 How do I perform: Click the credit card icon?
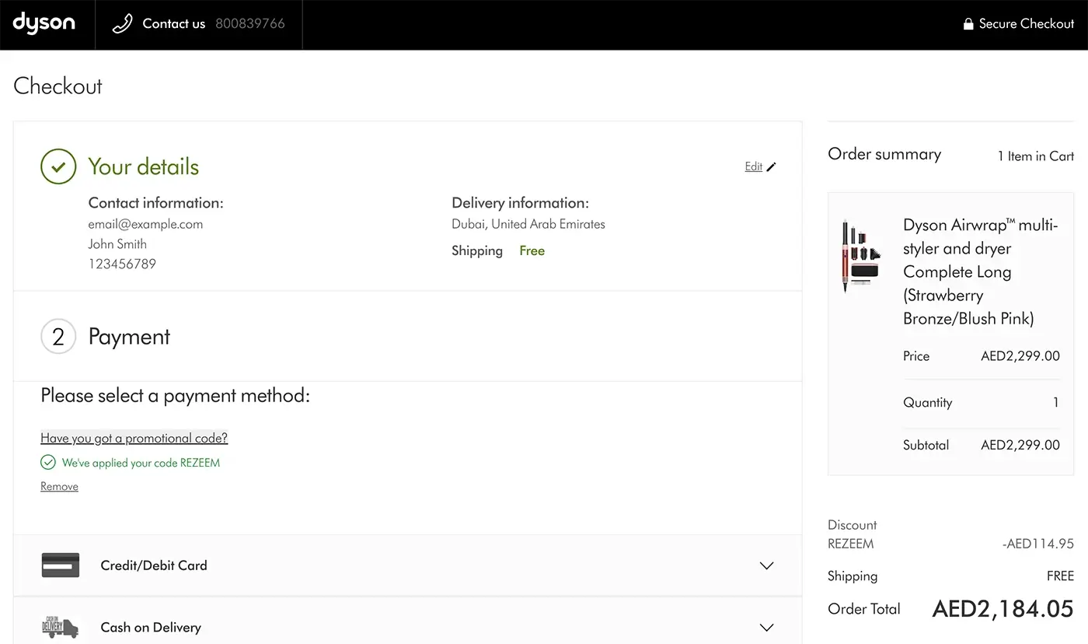pyautogui.click(x=61, y=565)
